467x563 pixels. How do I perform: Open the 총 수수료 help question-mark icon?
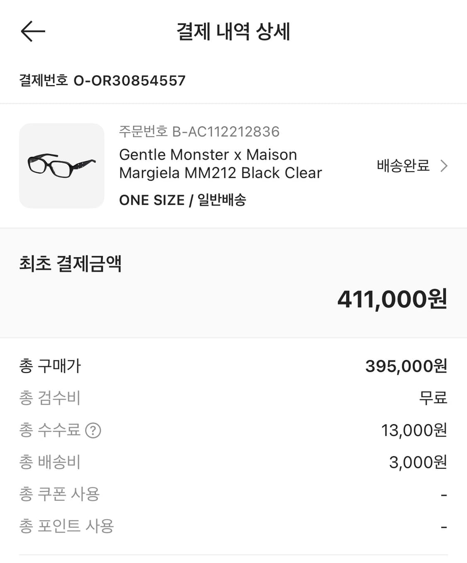point(93,430)
